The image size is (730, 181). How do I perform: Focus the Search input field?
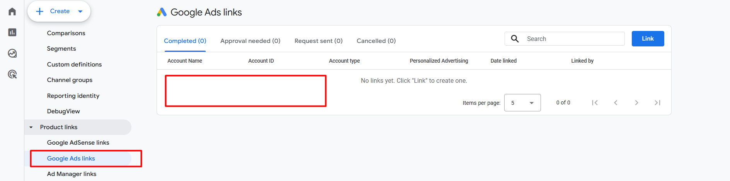pyautogui.click(x=572, y=39)
